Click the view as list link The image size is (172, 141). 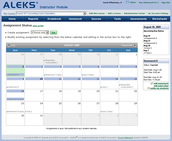click(38, 26)
